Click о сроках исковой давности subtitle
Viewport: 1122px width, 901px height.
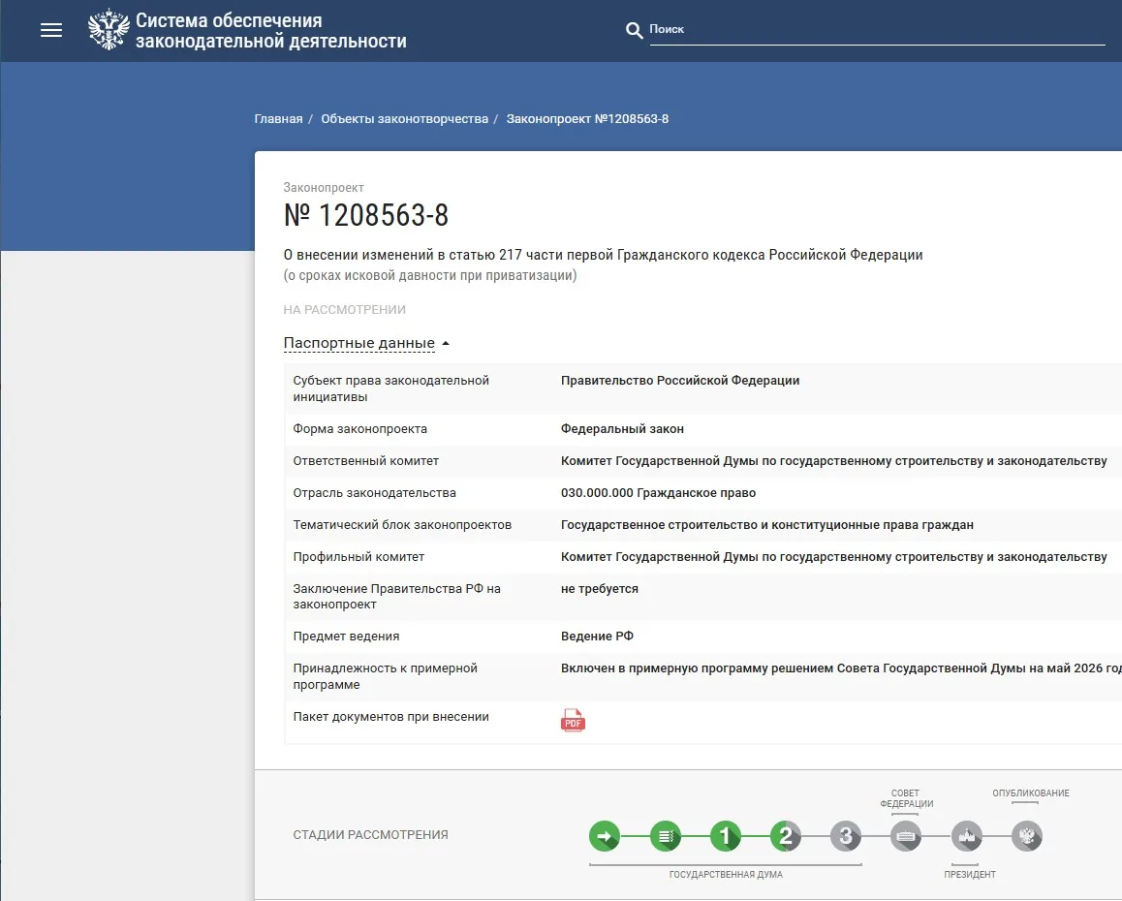pos(430,275)
